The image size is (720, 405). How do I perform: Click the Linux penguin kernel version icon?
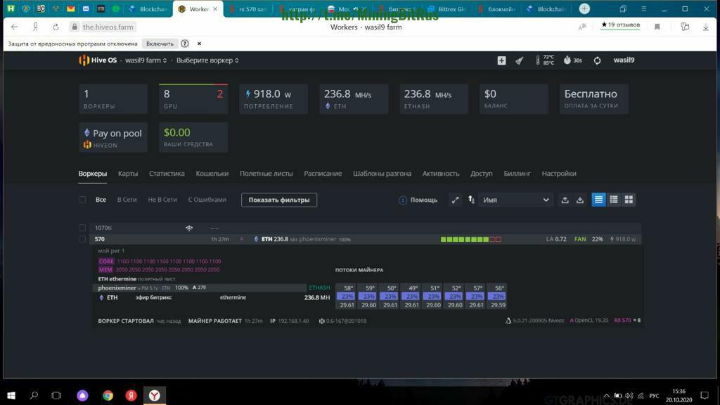click(508, 321)
